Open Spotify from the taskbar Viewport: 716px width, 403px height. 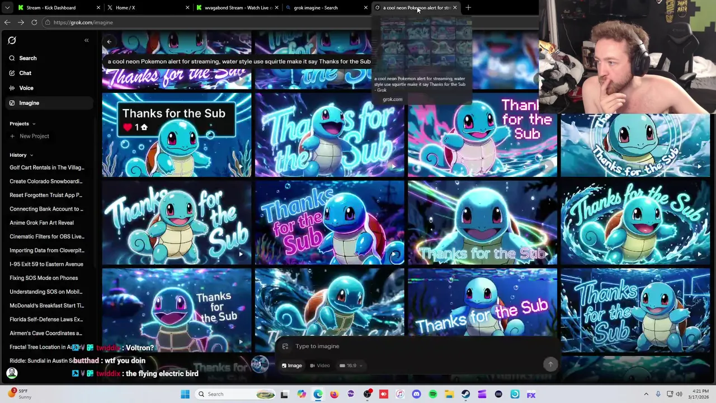(432, 394)
